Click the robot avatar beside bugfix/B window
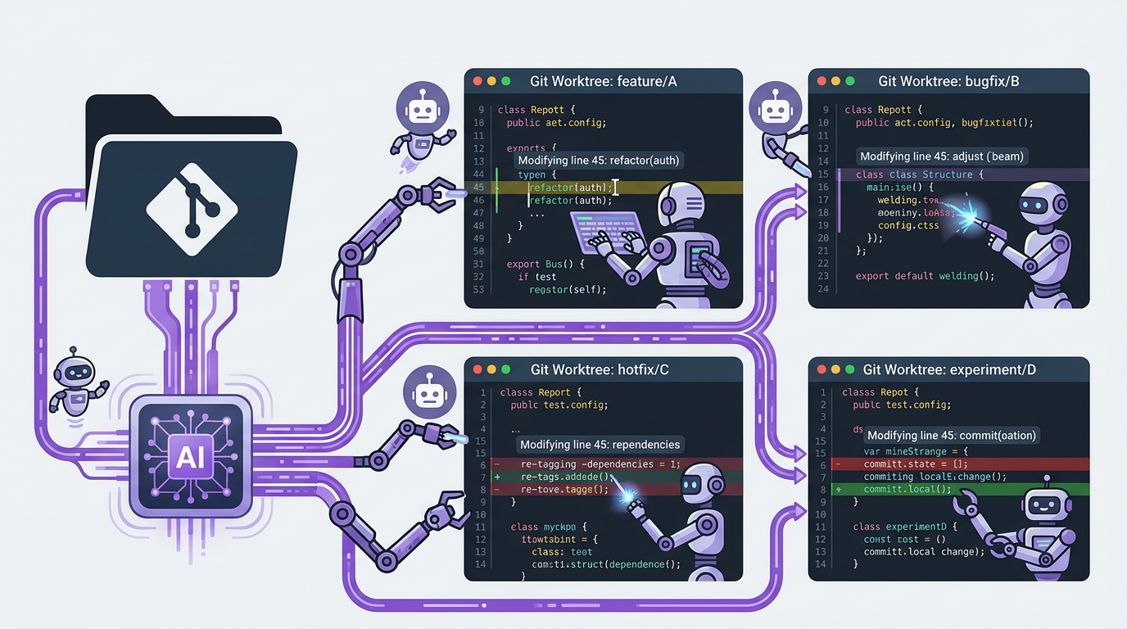1127x629 pixels. [x=775, y=108]
